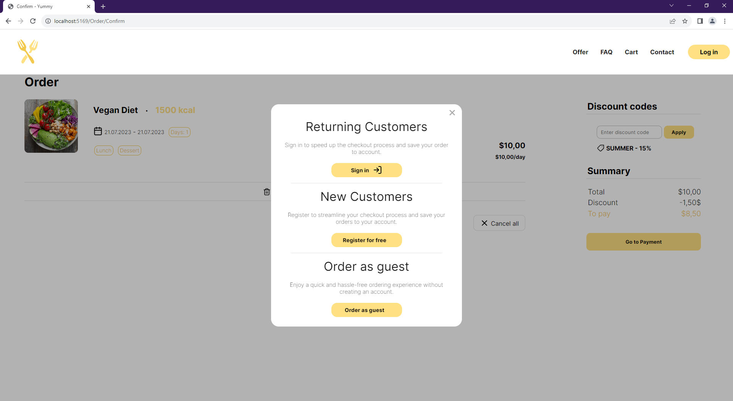Open the Contact page from the navigation
The image size is (733, 401).
click(x=662, y=52)
